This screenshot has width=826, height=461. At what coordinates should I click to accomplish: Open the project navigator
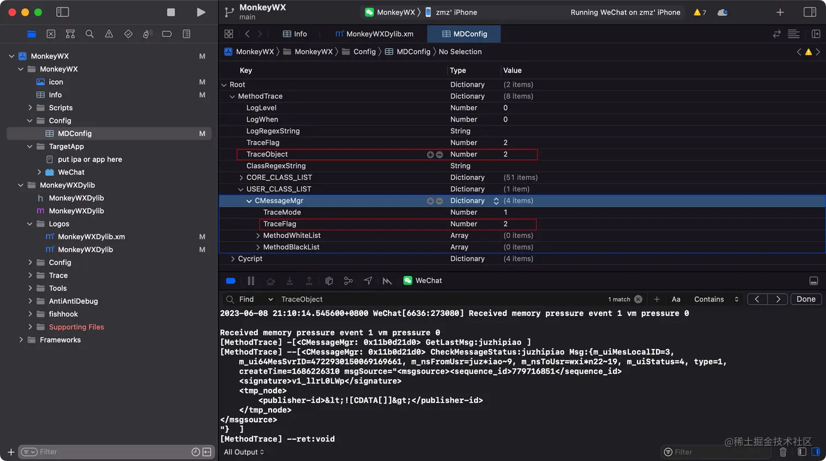tap(32, 34)
